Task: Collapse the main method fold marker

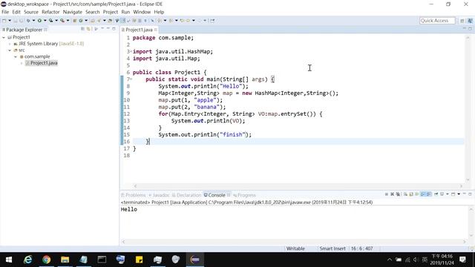Action: tap(131, 79)
